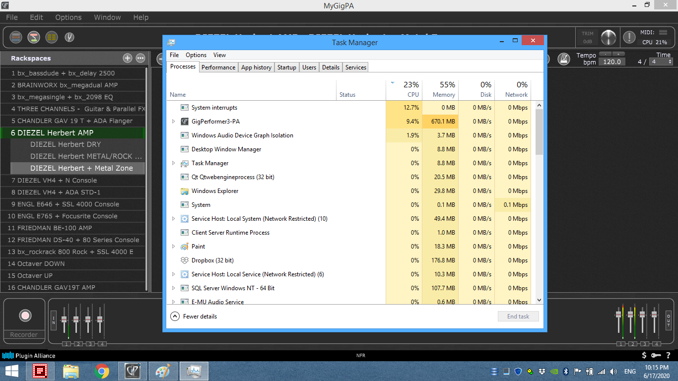Image resolution: width=678 pixels, height=381 pixels.
Task: Select the Dropbox (32 bit) process icon
Action: pos(184,260)
